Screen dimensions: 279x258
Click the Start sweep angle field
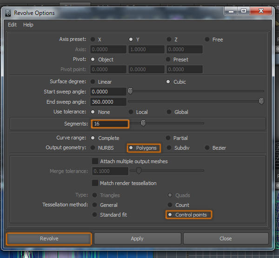tap(108, 92)
